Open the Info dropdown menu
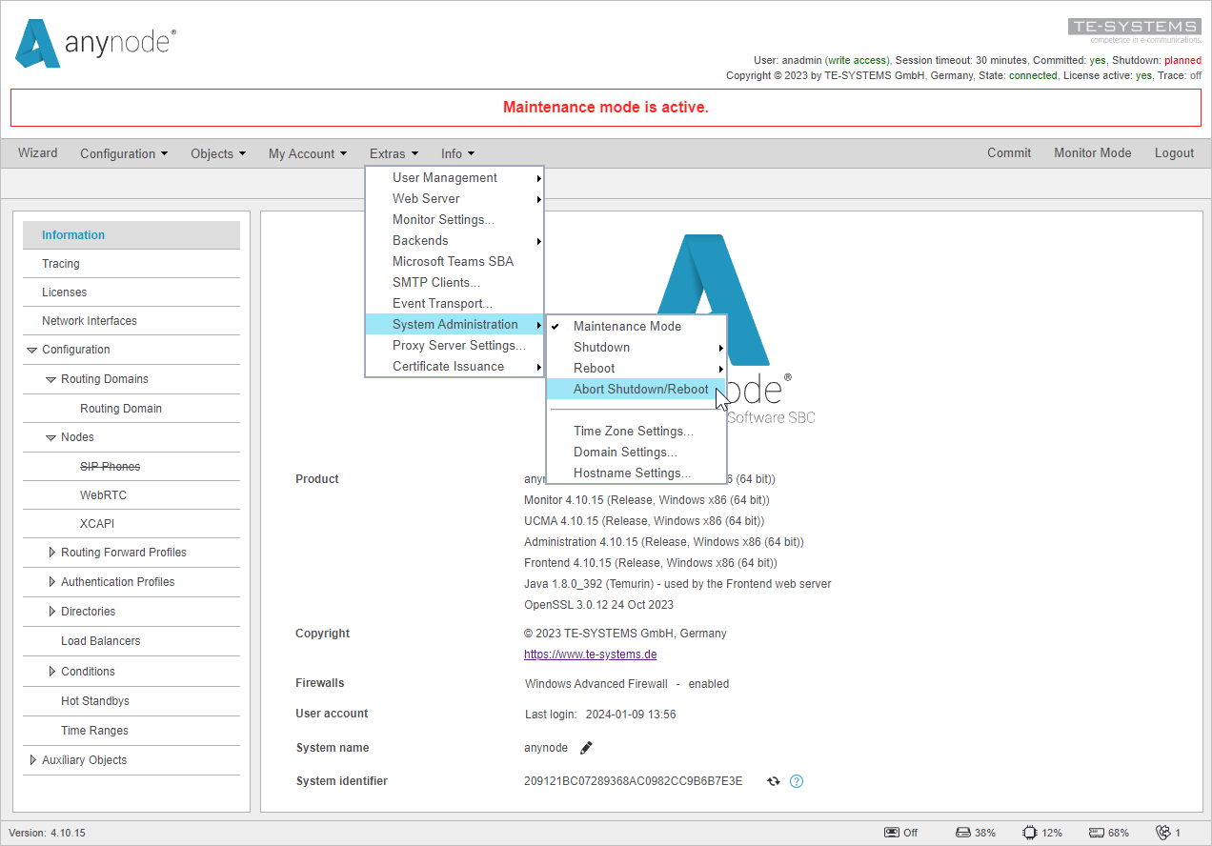The height and width of the screenshot is (846, 1212). [456, 152]
